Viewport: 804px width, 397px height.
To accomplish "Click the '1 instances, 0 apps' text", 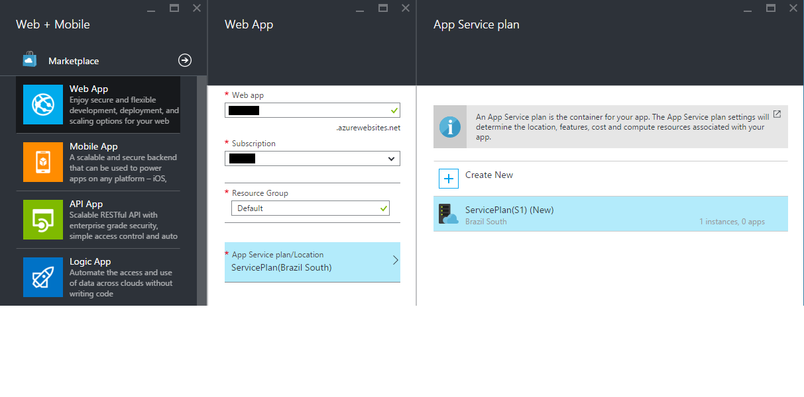I will pos(732,222).
